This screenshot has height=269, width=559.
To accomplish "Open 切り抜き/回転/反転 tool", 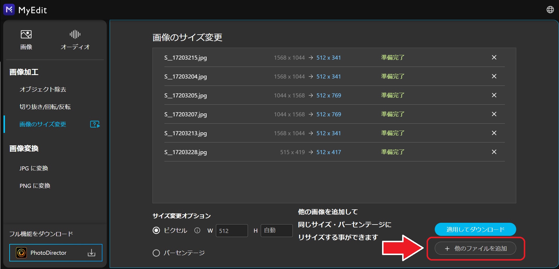I will [x=45, y=107].
